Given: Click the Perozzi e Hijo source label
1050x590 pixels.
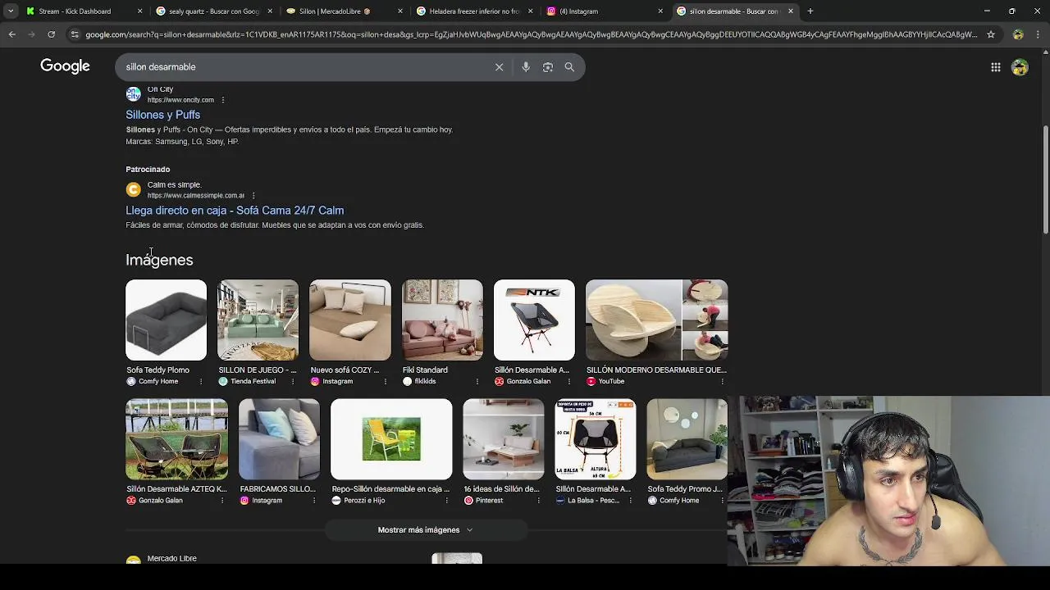Looking at the screenshot, I should pyautogui.click(x=364, y=501).
